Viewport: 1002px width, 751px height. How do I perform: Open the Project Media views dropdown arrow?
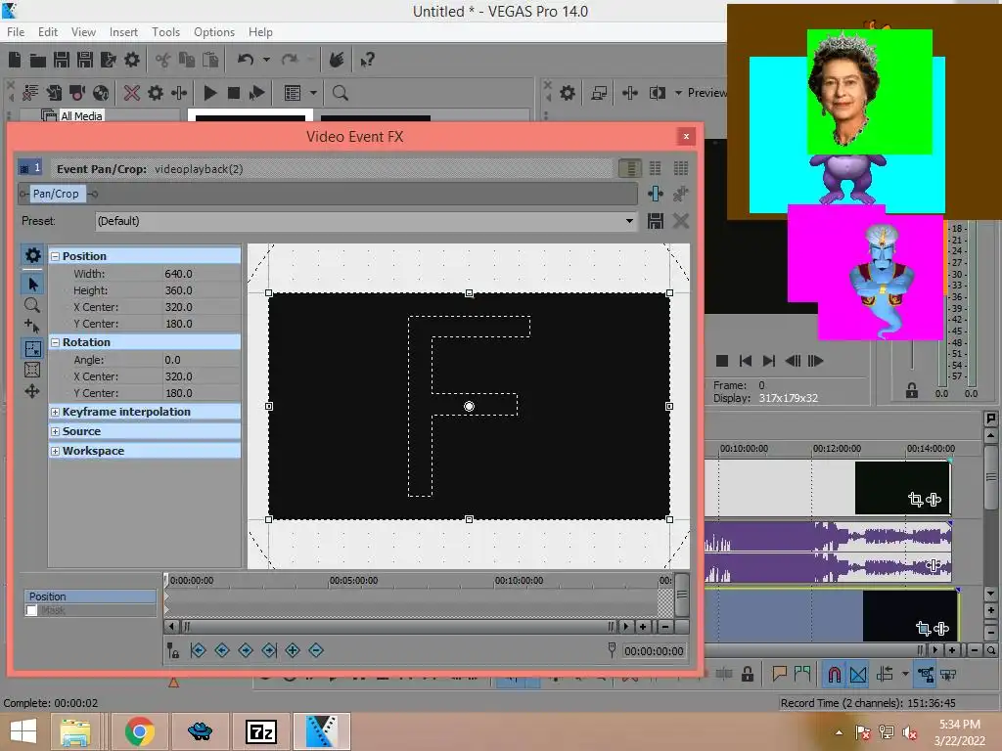[x=313, y=93]
